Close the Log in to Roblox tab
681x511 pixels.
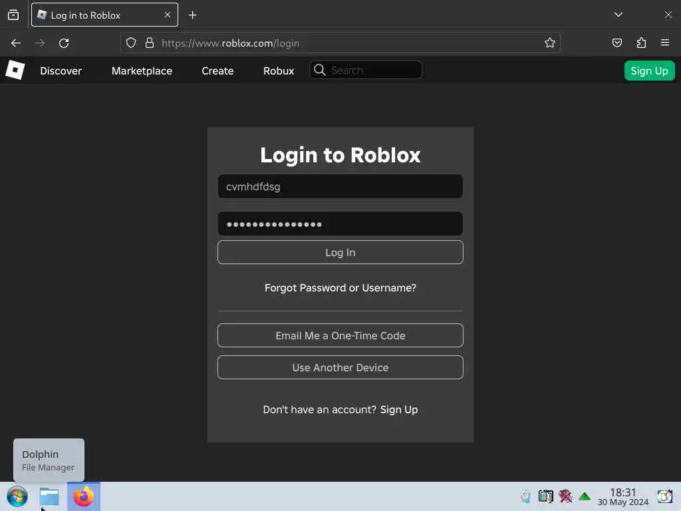point(168,15)
